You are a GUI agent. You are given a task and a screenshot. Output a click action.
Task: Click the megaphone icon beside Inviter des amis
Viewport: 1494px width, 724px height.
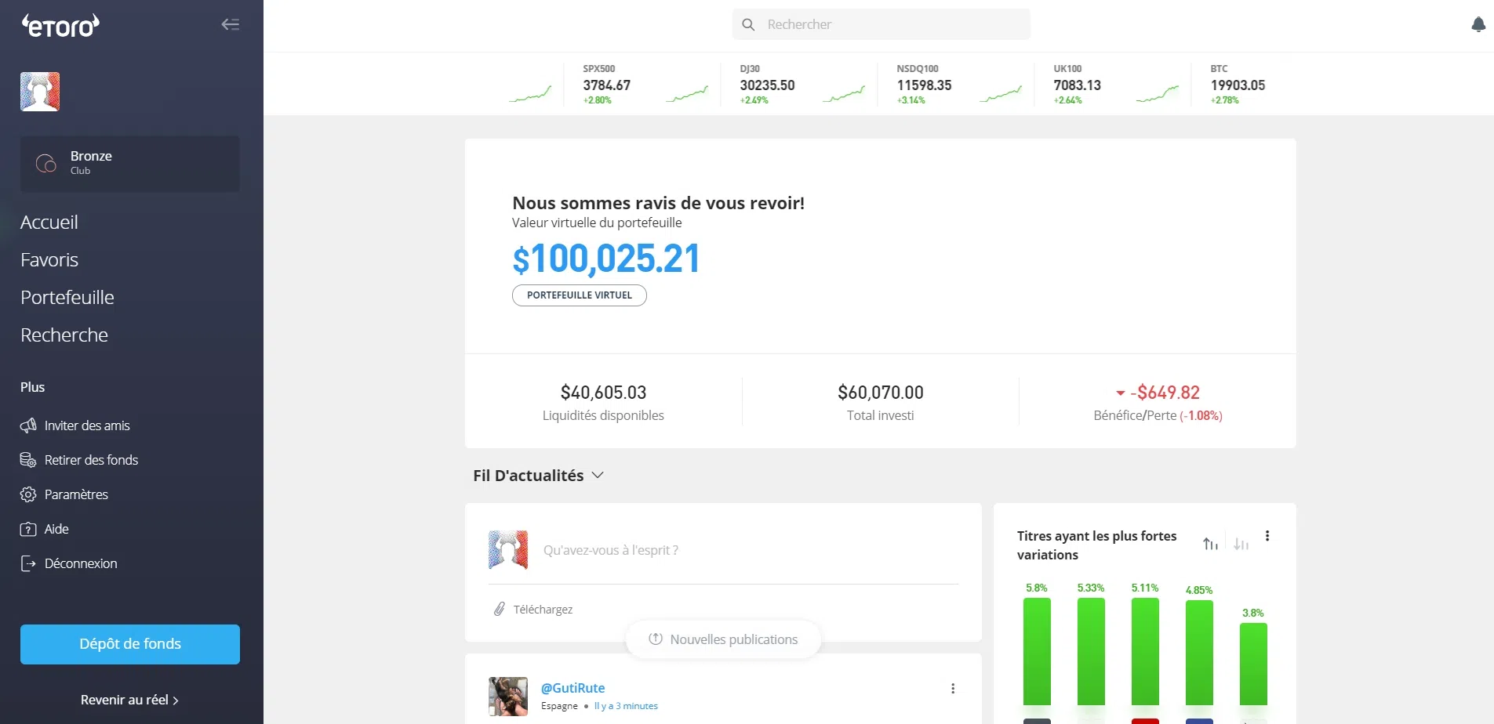point(28,425)
